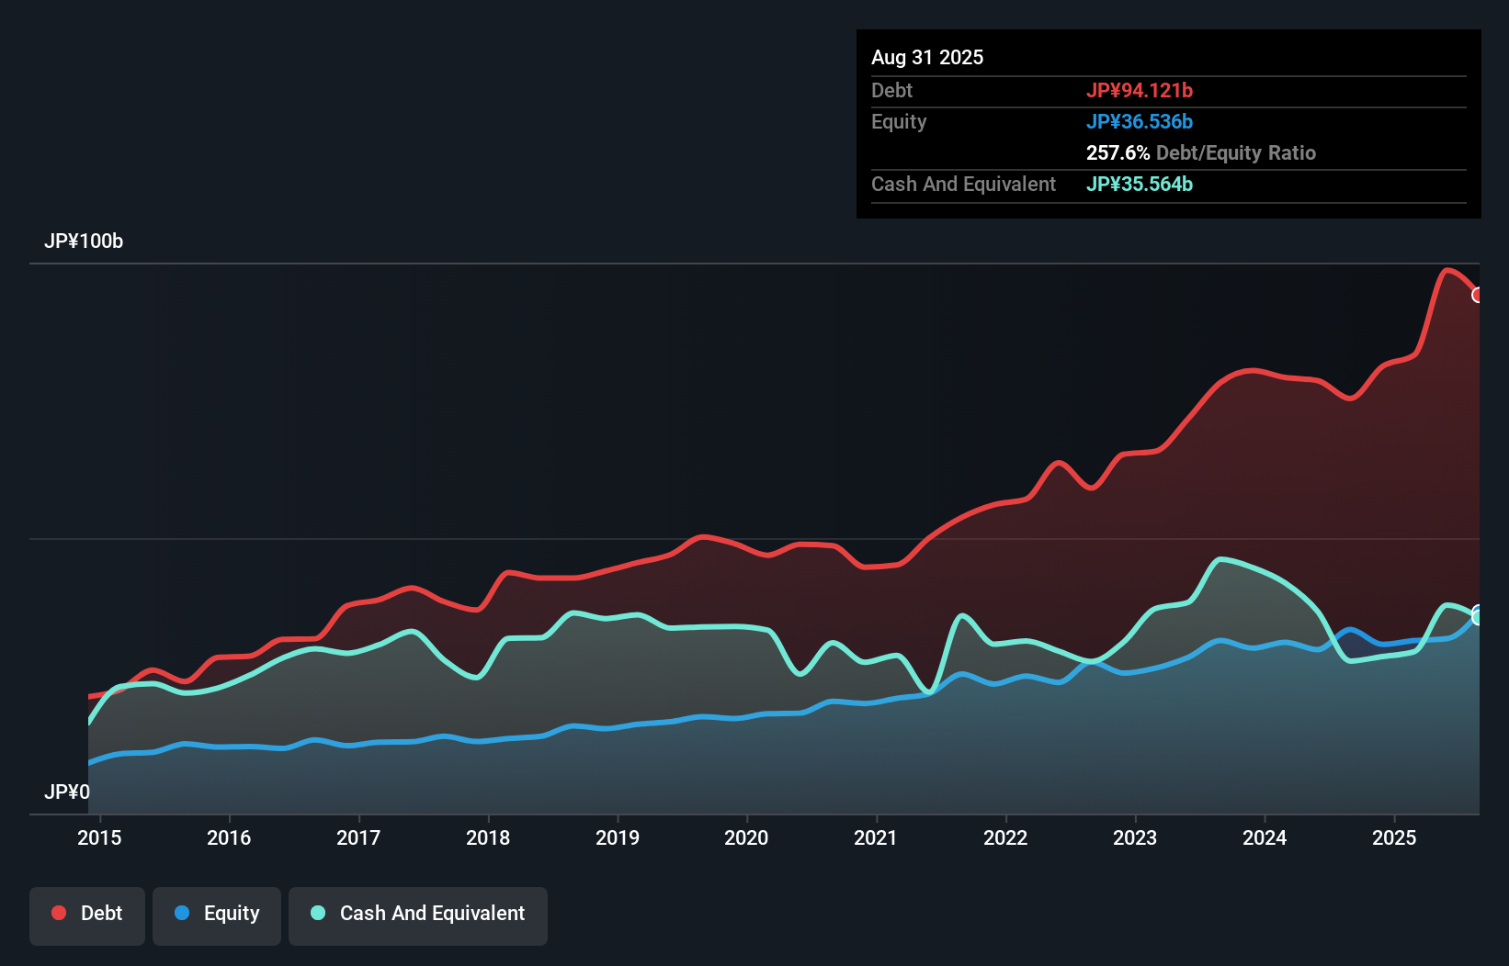Toggle Cash And Equivalent series visibility
Image resolution: width=1509 pixels, height=966 pixels.
[x=418, y=915]
